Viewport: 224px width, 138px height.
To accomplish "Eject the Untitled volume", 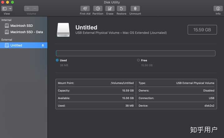I will click(x=43, y=45).
